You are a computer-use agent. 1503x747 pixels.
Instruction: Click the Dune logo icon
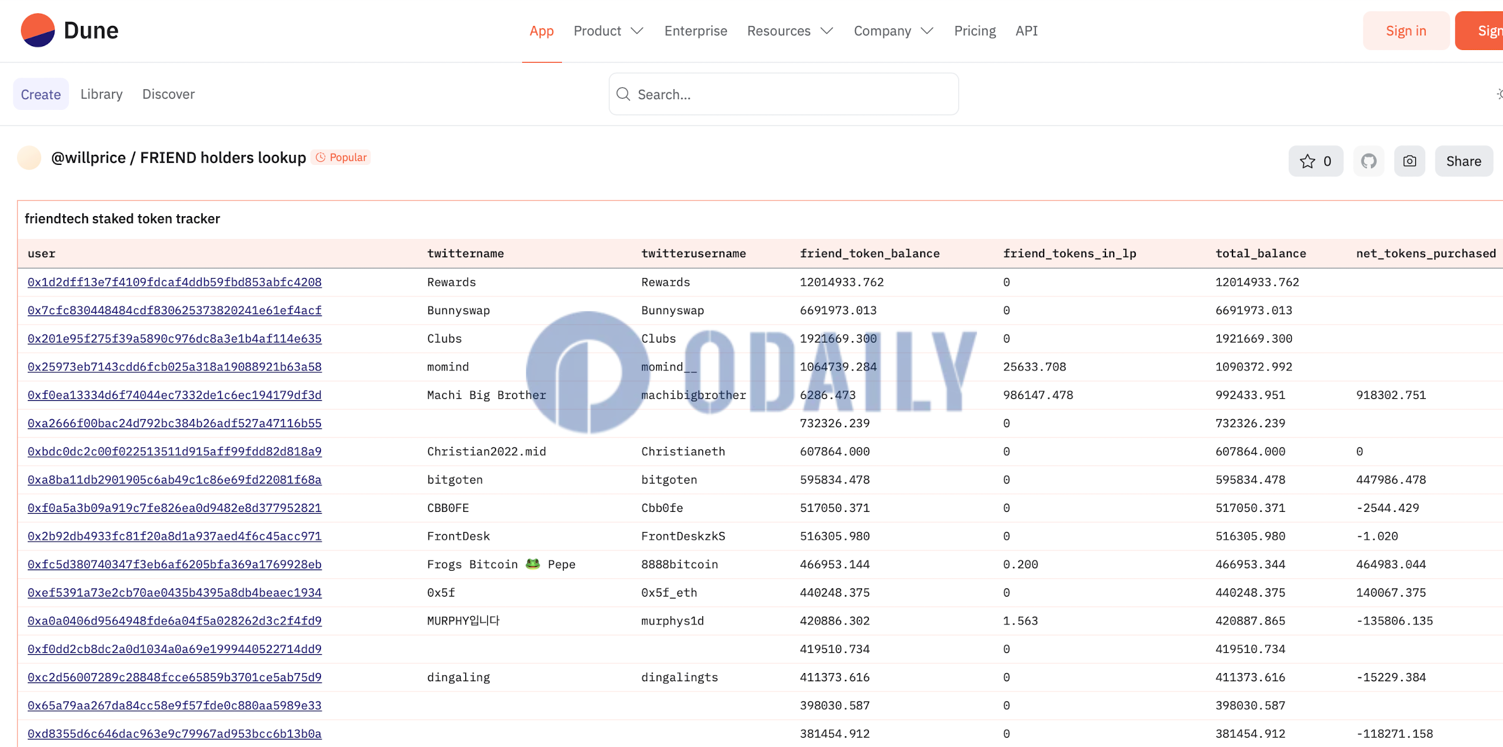click(37, 30)
